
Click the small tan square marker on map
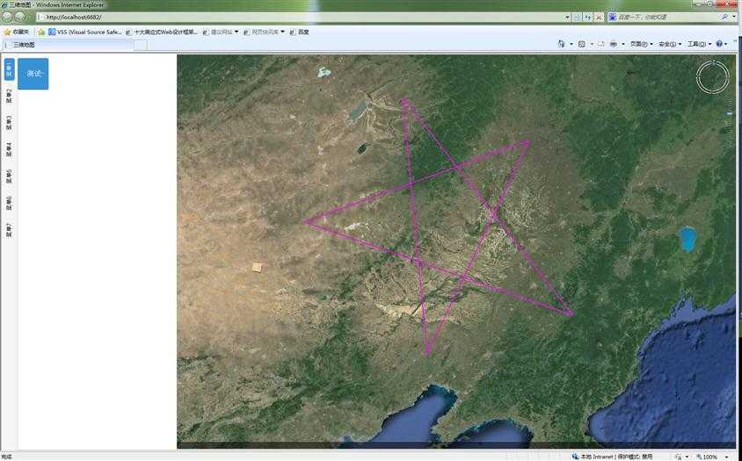[x=257, y=268]
